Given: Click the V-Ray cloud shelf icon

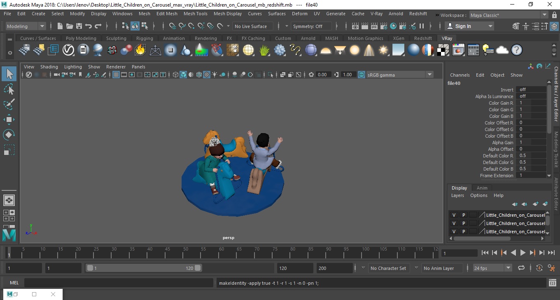Looking at the screenshot, I should pos(502,50).
